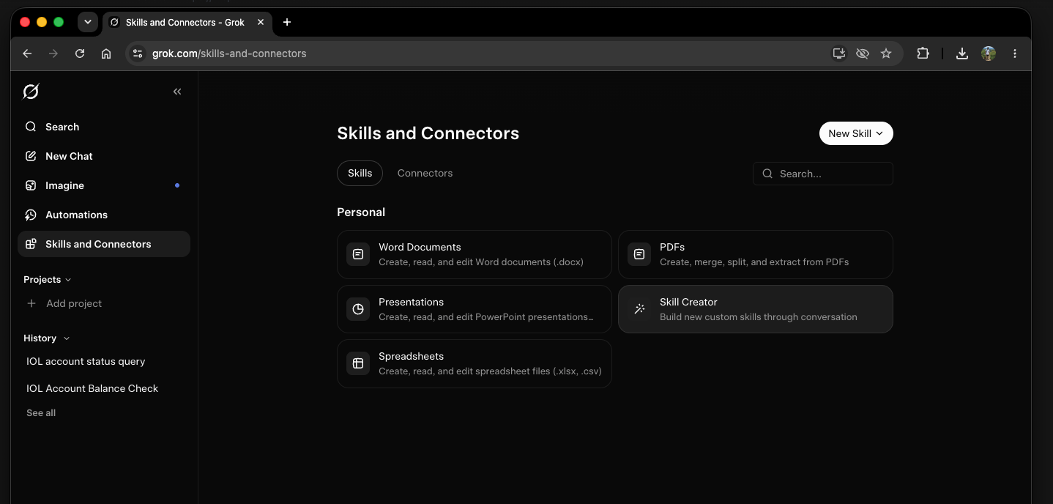This screenshot has width=1053, height=504.
Task: Open the Chrome three-dot menu
Action: point(1015,53)
